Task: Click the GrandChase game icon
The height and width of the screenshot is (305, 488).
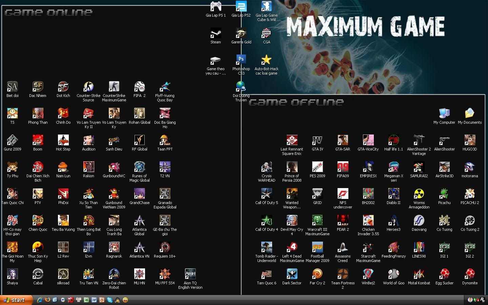Action: (x=139, y=194)
